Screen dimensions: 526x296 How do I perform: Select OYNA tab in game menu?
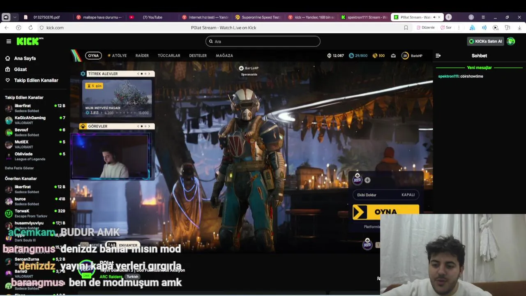tap(93, 55)
